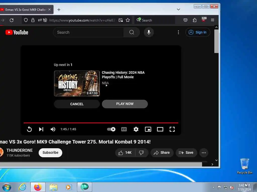The height and width of the screenshot is (192, 257).
Task: Subscribe to THUNDERONE channel
Action: click(x=50, y=153)
